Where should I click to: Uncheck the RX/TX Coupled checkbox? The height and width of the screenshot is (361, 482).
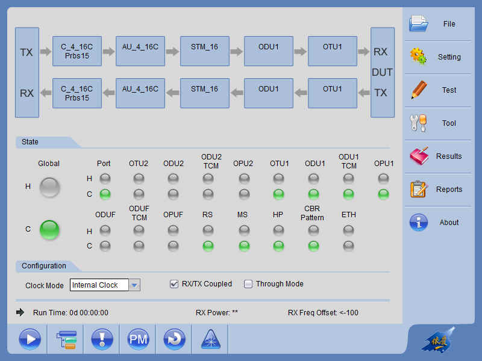click(x=174, y=284)
